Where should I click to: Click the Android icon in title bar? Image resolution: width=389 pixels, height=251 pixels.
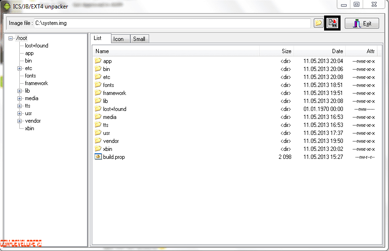(x=7, y=7)
